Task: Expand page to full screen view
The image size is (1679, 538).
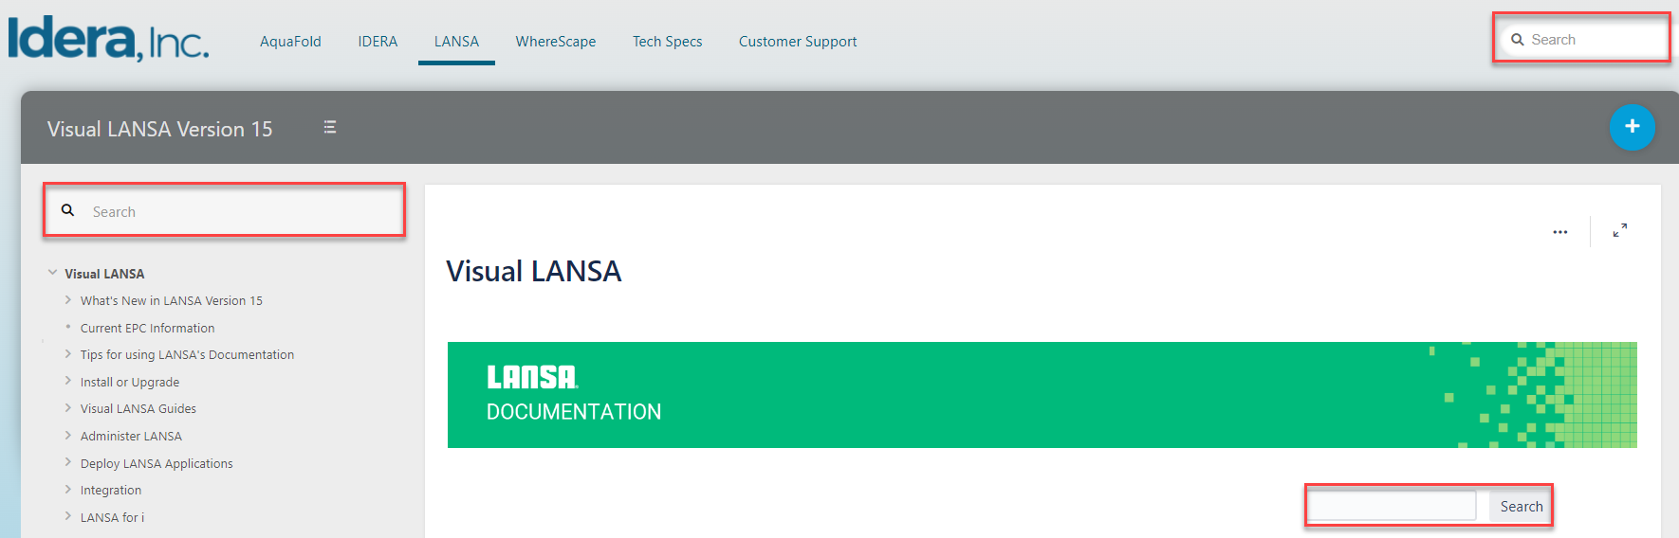Action: coord(1620,230)
